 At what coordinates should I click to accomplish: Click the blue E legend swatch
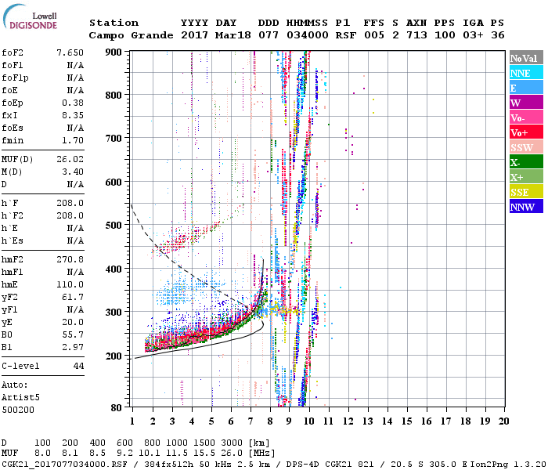click(x=524, y=88)
